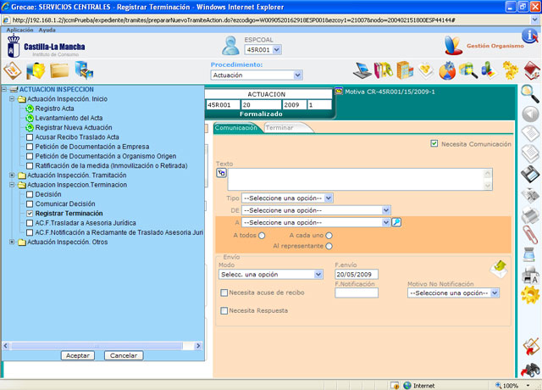Screen dimensions: 542x390
Task: Open the orange diamond note icon in left toolbar
Action: click(x=13, y=70)
